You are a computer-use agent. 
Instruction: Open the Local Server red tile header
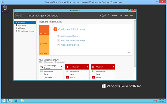[x=77, y=67]
